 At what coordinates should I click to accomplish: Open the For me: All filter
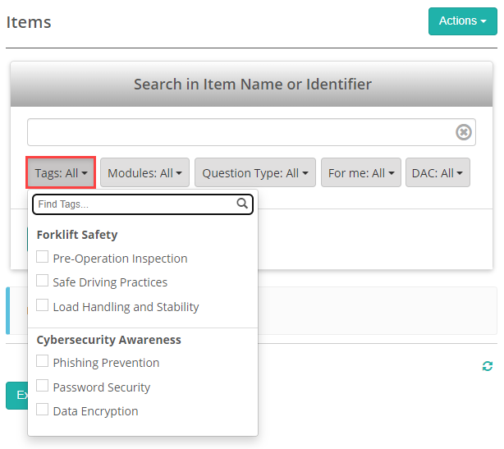point(361,173)
